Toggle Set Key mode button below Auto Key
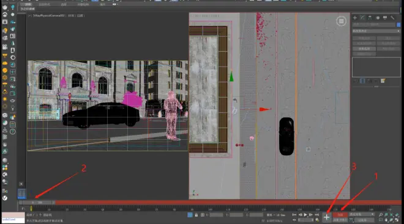This screenshot has width=404, height=224. tap(340, 220)
